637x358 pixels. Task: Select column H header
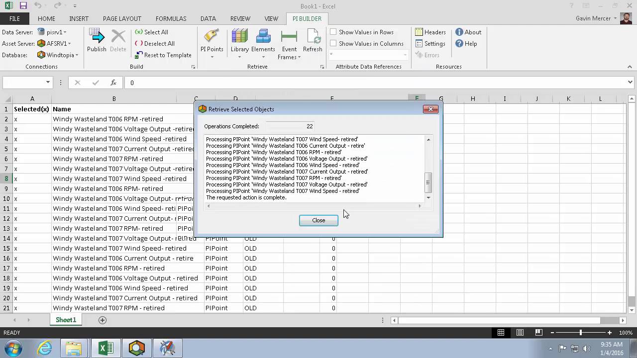[473, 99]
